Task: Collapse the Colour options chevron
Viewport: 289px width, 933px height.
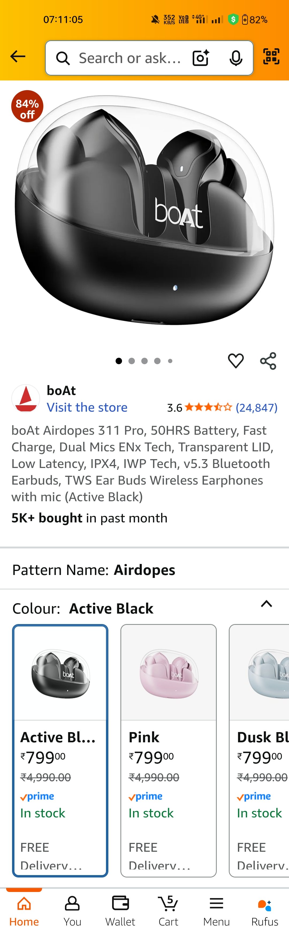Action: pyautogui.click(x=267, y=604)
